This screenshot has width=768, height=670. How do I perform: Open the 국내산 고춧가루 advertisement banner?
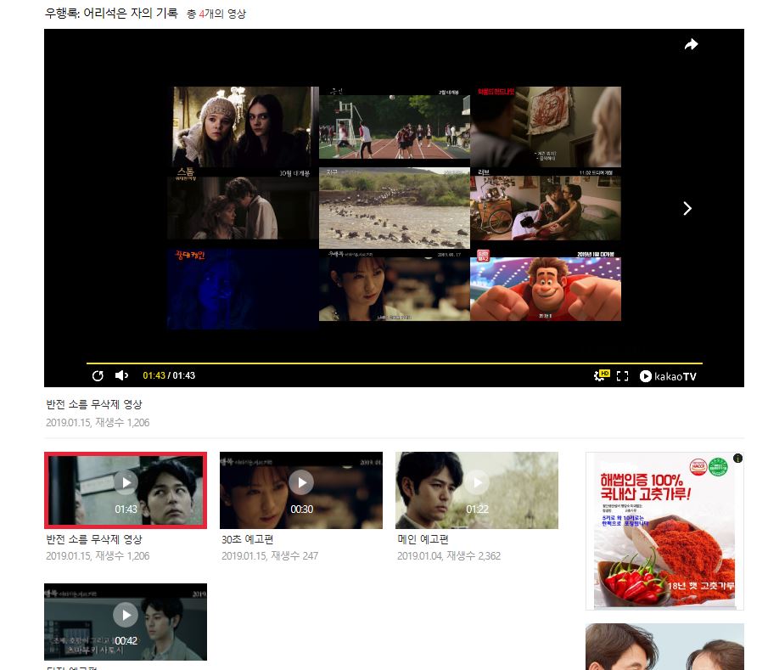pyautogui.click(x=664, y=532)
